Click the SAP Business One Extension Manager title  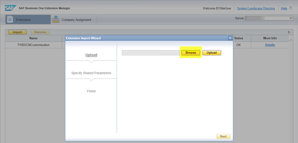pyautogui.click(x=44, y=8)
